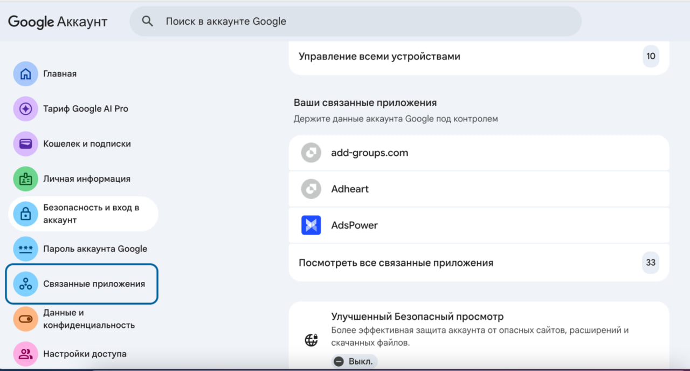
Task: Click the Google AI Pro plan sparkle icon
Action: tap(25, 109)
